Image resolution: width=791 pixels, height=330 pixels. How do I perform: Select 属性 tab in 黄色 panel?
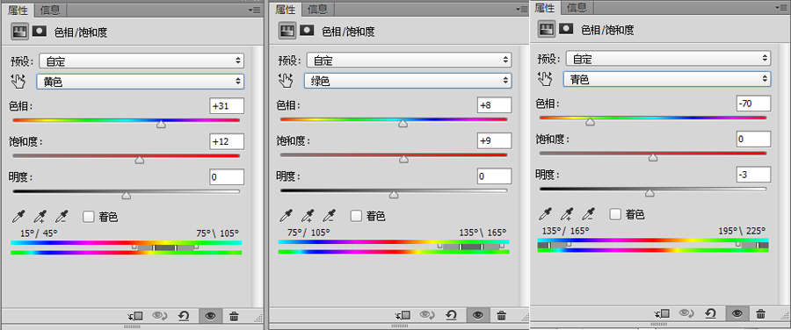pyautogui.click(x=18, y=10)
